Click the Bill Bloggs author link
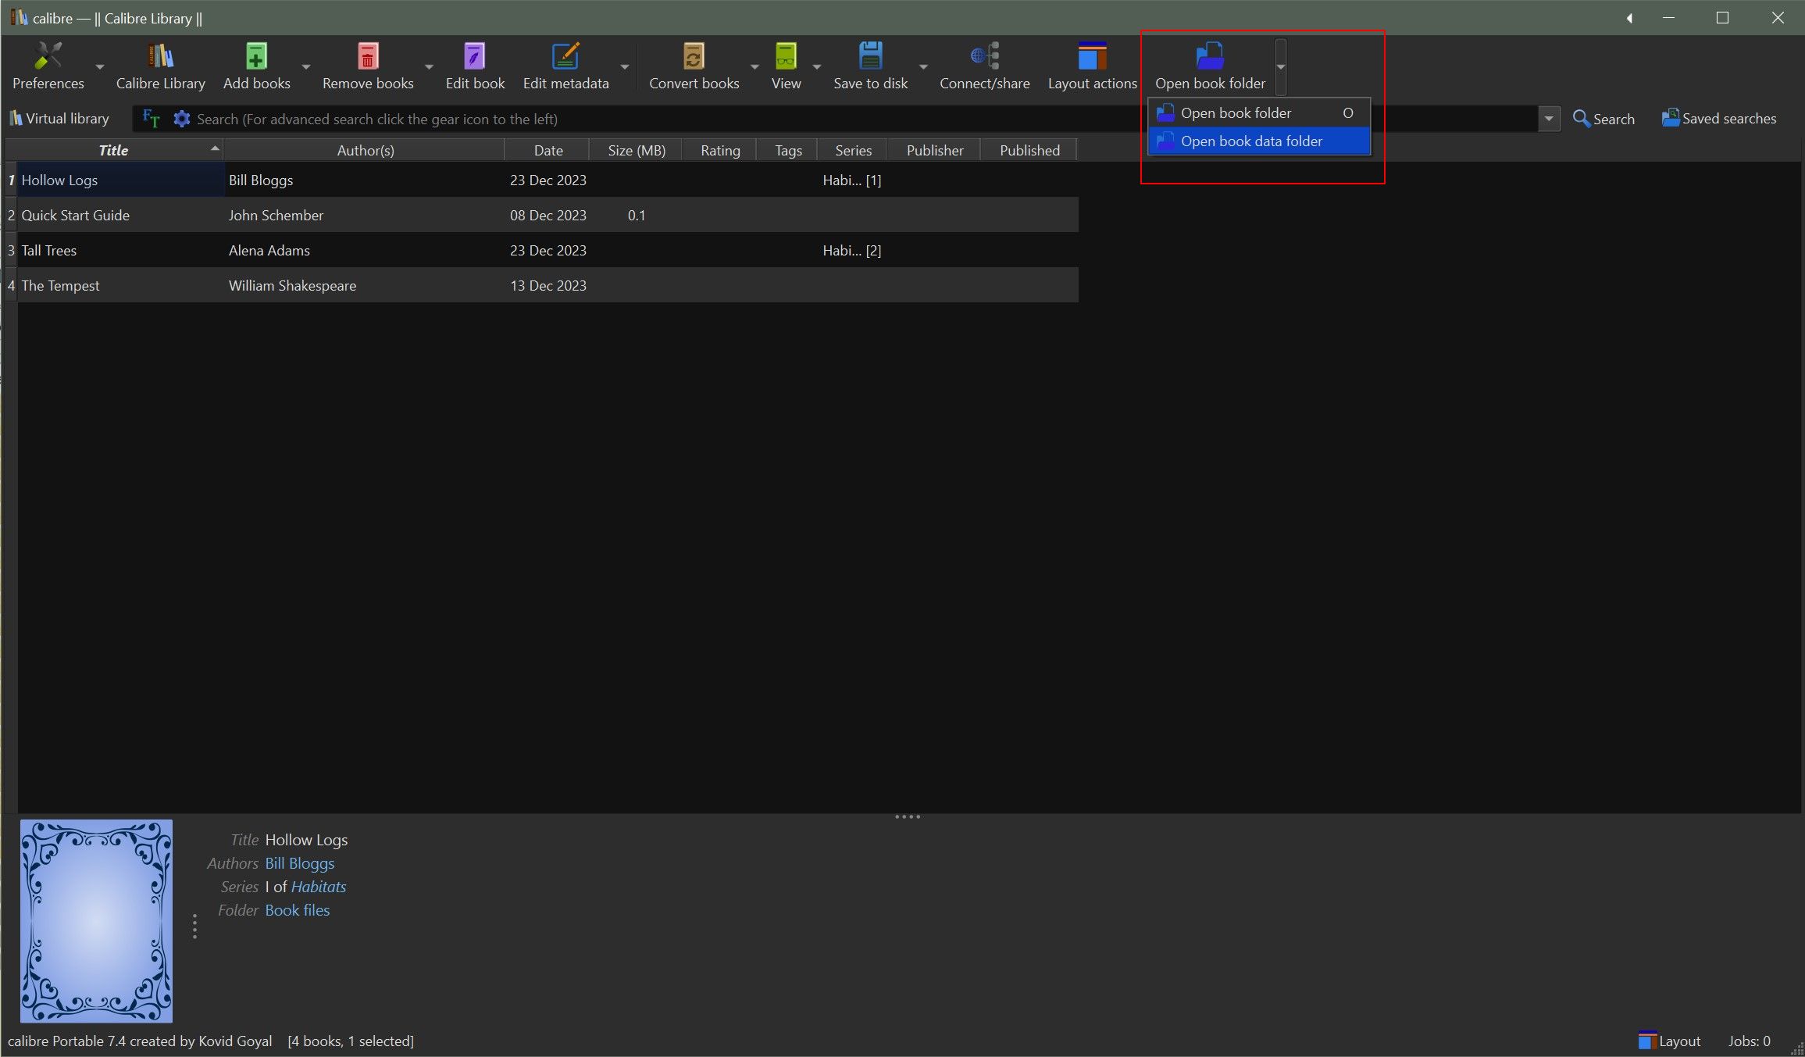Viewport: 1805px width, 1057px height. [x=300, y=863]
